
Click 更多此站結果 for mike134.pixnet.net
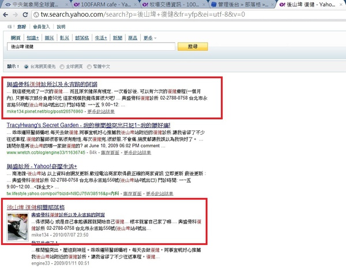pos(101,111)
